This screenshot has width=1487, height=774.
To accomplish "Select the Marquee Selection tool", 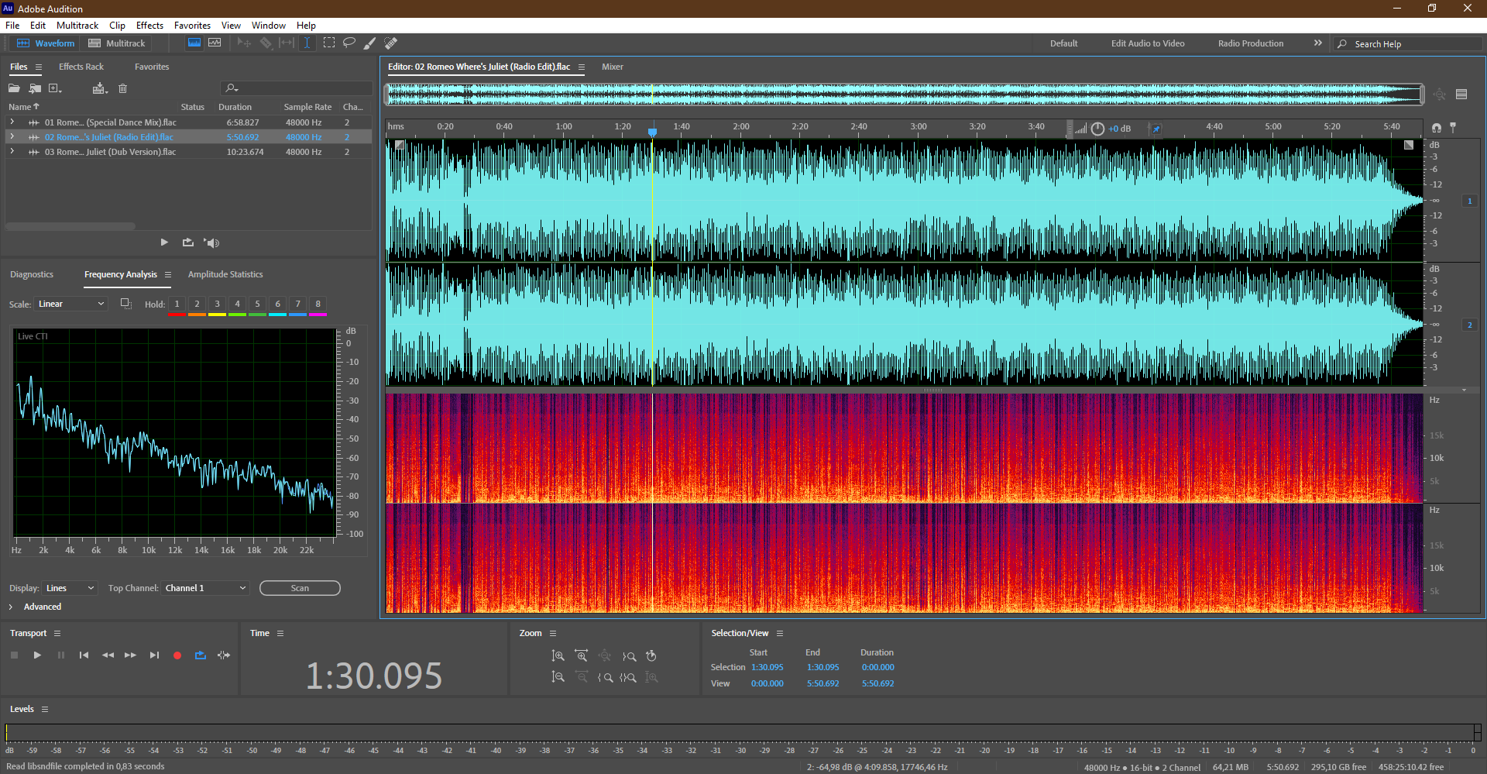I will [329, 43].
